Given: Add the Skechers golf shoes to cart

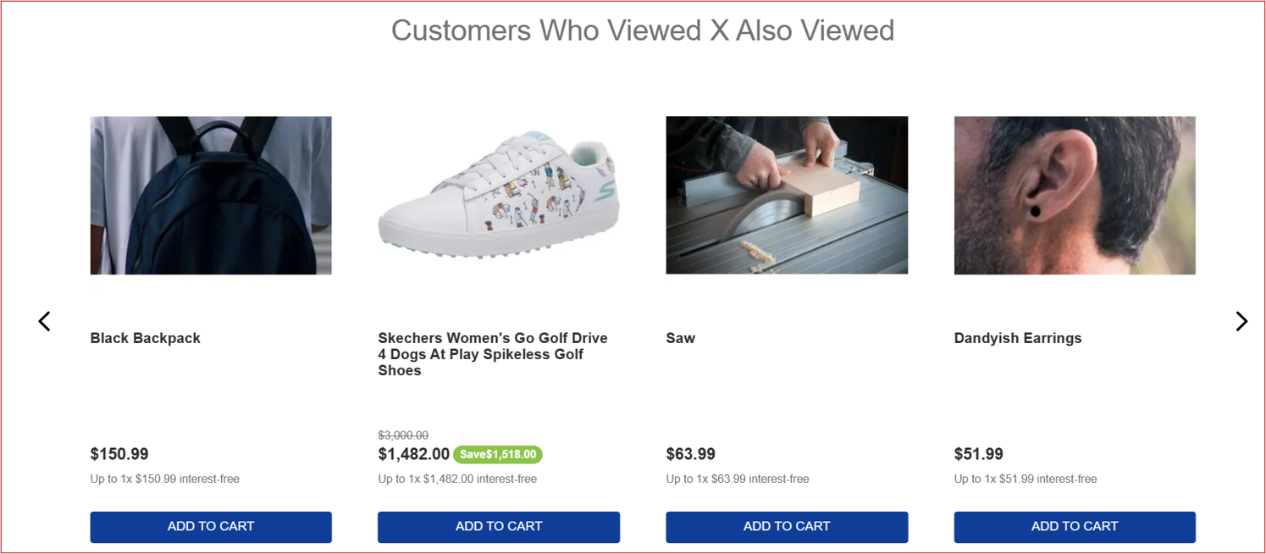Looking at the screenshot, I should click(x=499, y=527).
